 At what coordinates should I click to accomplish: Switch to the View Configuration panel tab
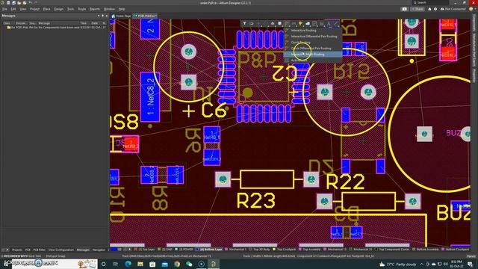[x=61, y=250]
